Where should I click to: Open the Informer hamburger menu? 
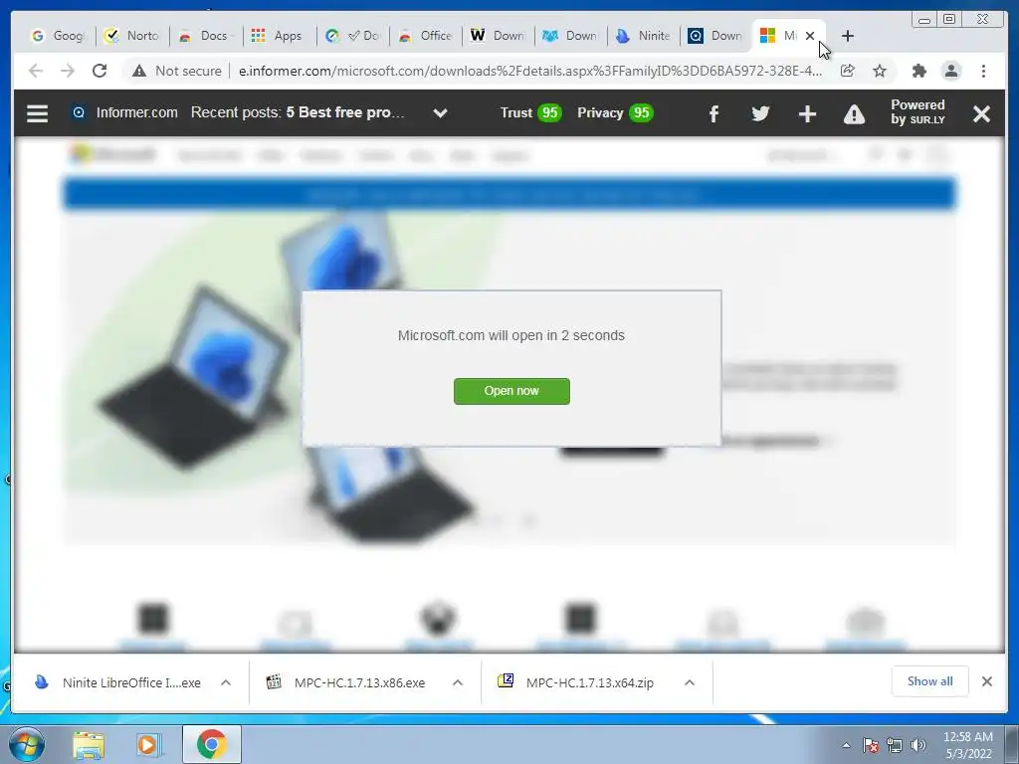coord(37,113)
